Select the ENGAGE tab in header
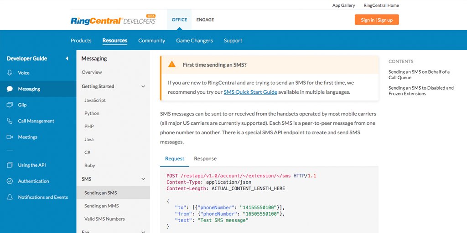 205,20
